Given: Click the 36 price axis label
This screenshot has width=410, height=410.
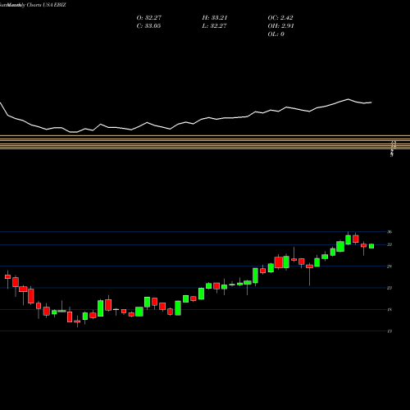Looking at the screenshot, I should coord(389,232).
